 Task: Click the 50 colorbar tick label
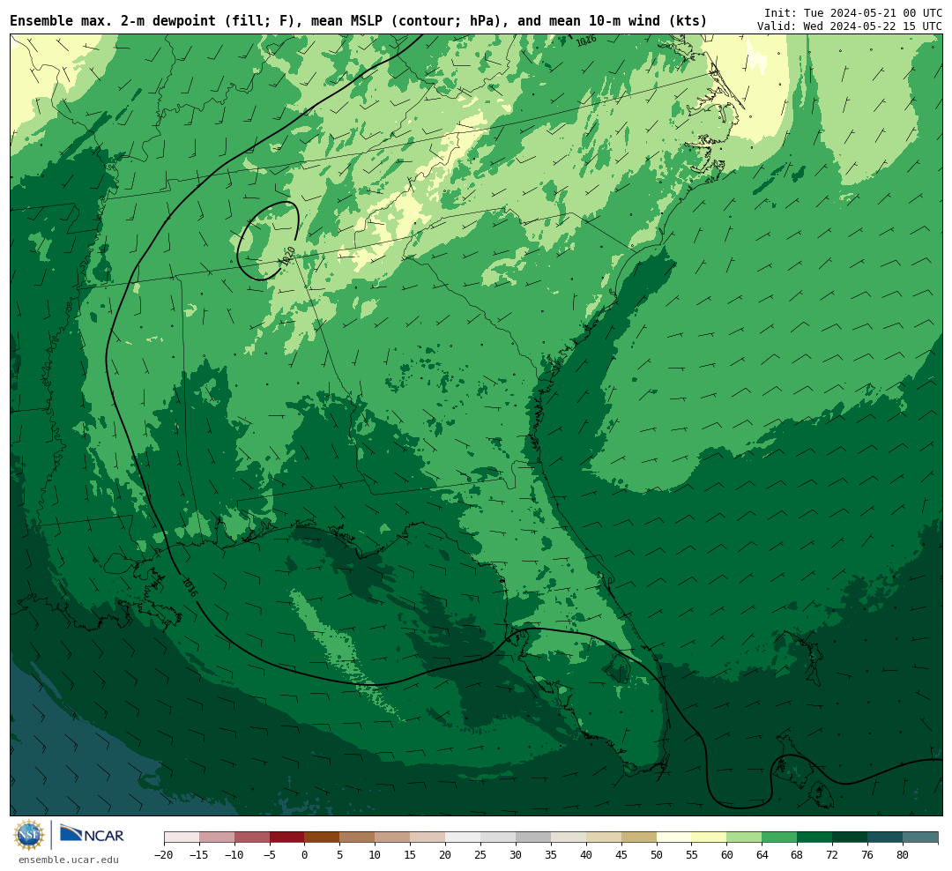pos(657,855)
